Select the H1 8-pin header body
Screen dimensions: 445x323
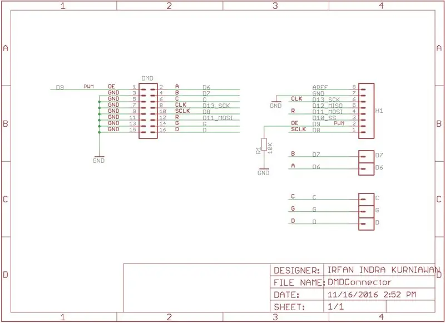click(x=367, y=111)
